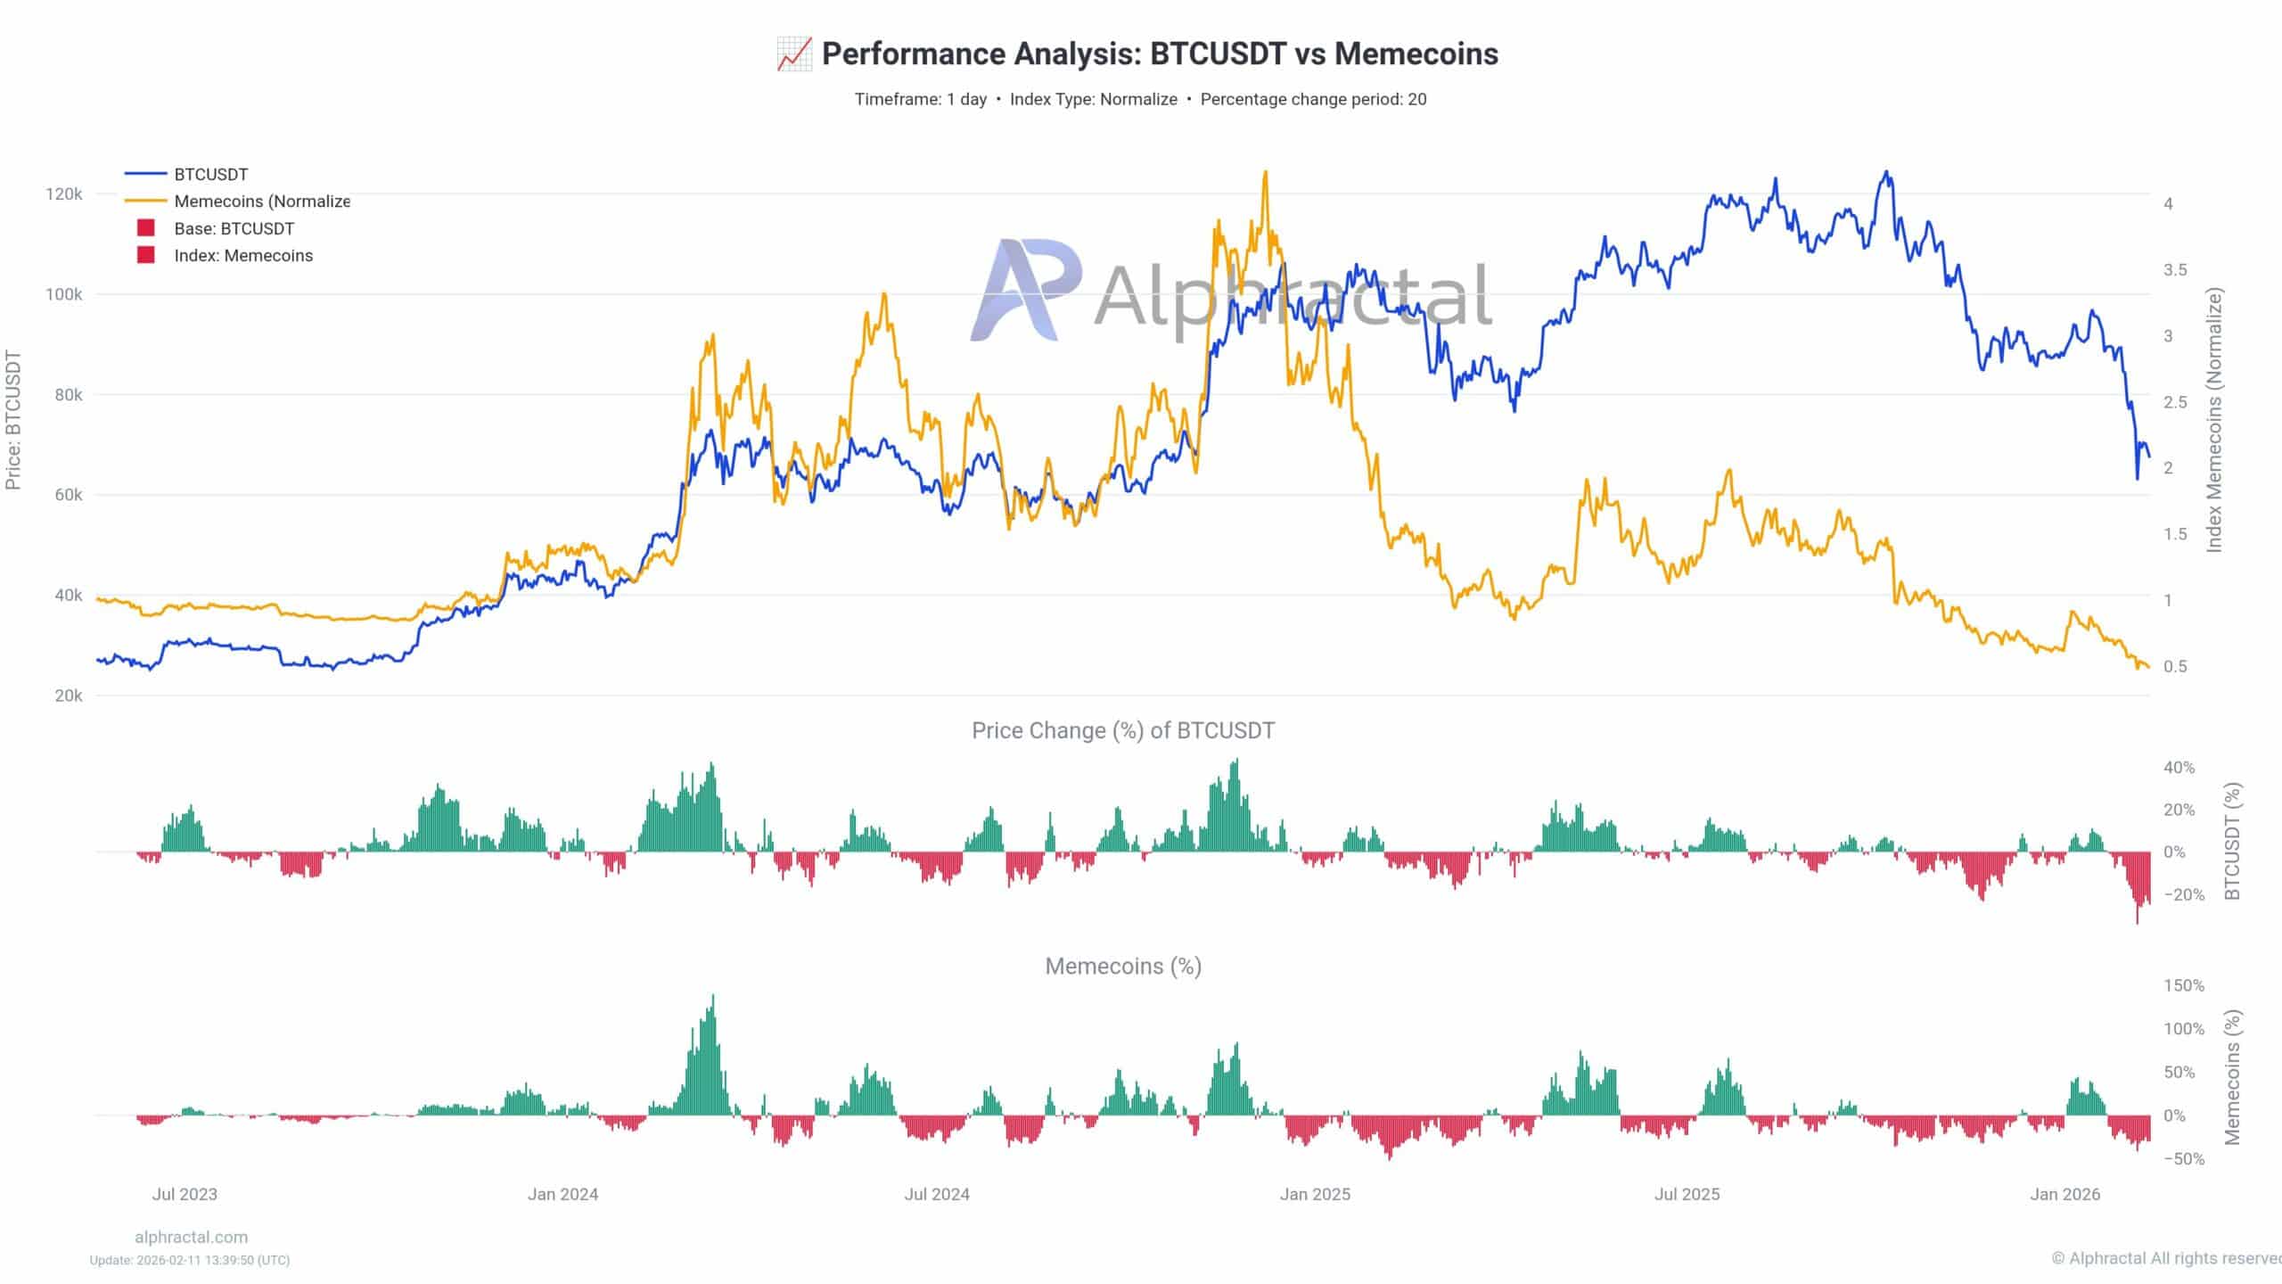This screenshot has height=1284, width=2282.
Task: Click the Performance Analysis chart title text
Action: point(1159,53)
